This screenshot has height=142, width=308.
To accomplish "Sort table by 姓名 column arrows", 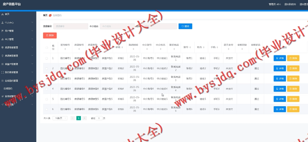I will coord(204,47).
